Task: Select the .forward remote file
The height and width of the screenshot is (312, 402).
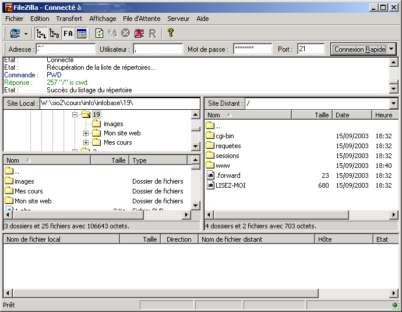Action: click(228, 175)
